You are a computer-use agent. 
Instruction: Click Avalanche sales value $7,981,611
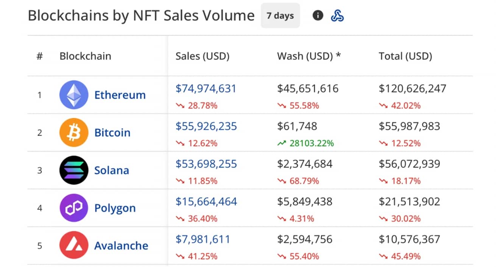[203, 239]
